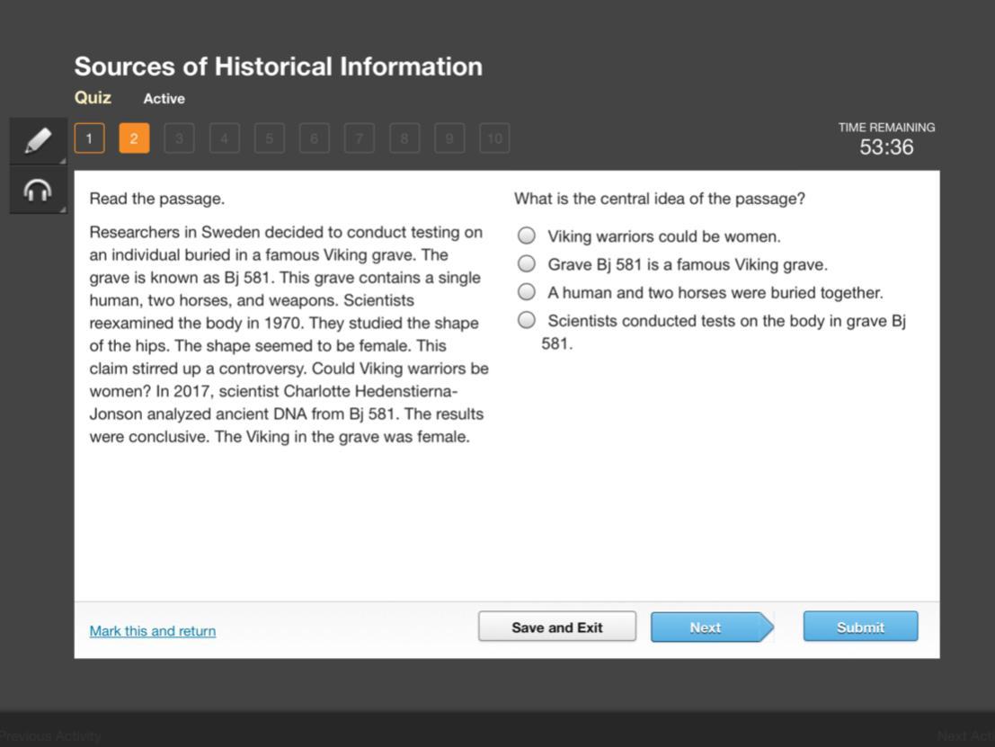Jump to question 10
The height and width of the screenshot is (747, 995).
click(494, 138)
